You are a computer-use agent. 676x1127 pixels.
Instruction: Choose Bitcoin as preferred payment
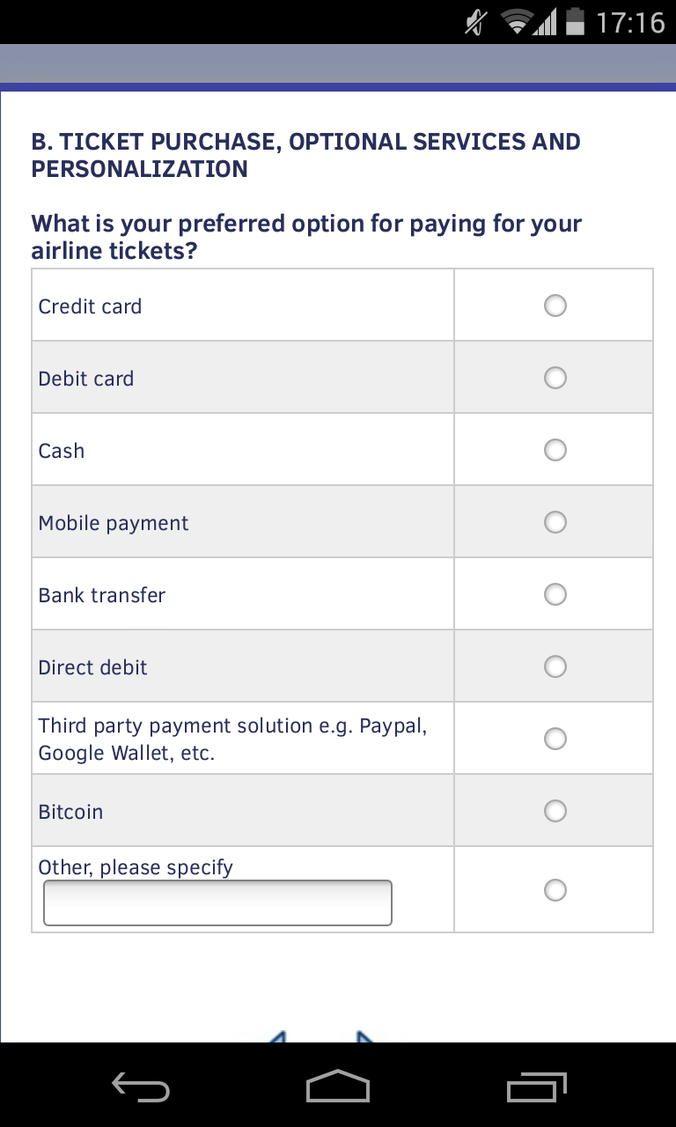555,810
